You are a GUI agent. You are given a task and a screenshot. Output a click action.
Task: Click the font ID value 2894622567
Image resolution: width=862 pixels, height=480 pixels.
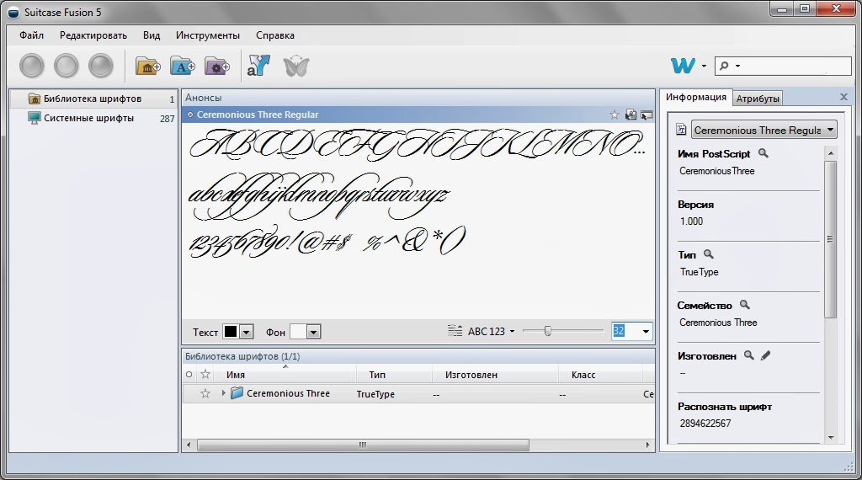tap(705, 424)
